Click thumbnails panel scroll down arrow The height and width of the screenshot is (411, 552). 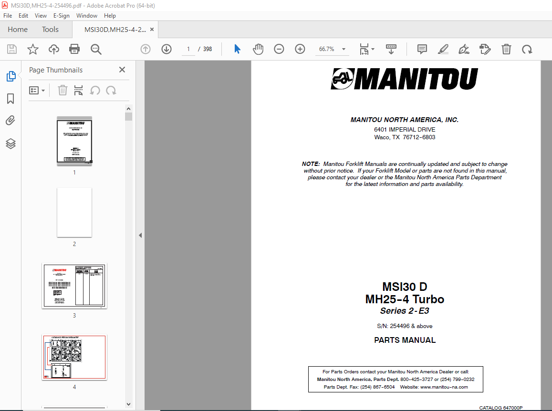pos(128,404)
